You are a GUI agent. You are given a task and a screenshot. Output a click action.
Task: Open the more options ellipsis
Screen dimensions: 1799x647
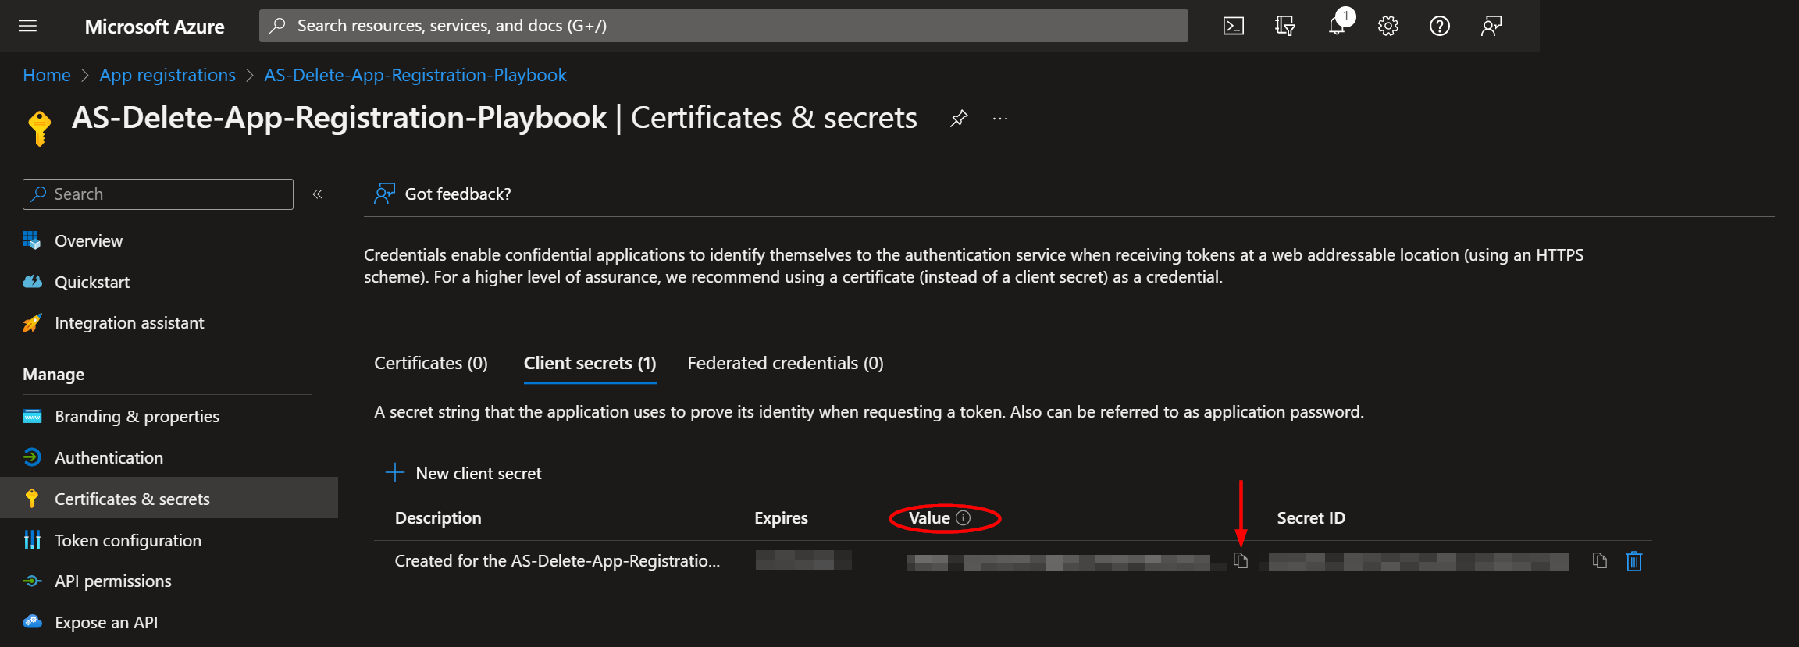coord(1000,119)
